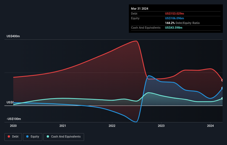Click the Cash data point marker at 2024
This screenshot has height=145, width=227.
coord(222,98)
